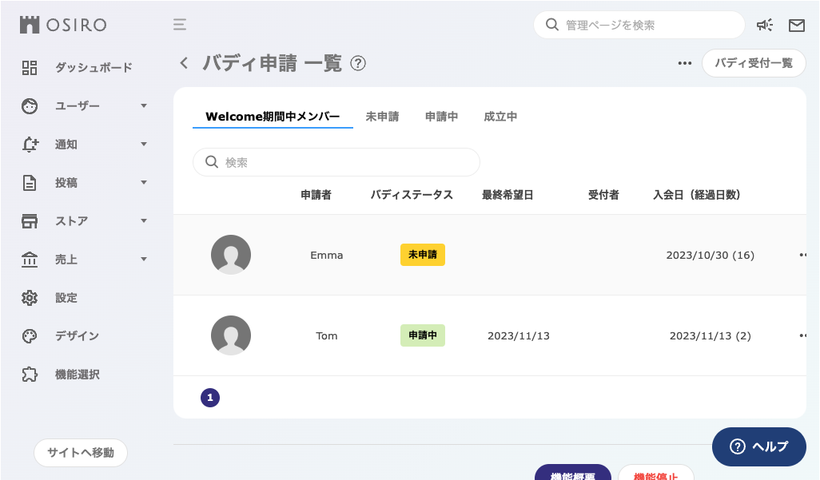The height and width of the screenshot is (480, 820).
Task: Open the mail envelope icon
Action: coord(796,25)
